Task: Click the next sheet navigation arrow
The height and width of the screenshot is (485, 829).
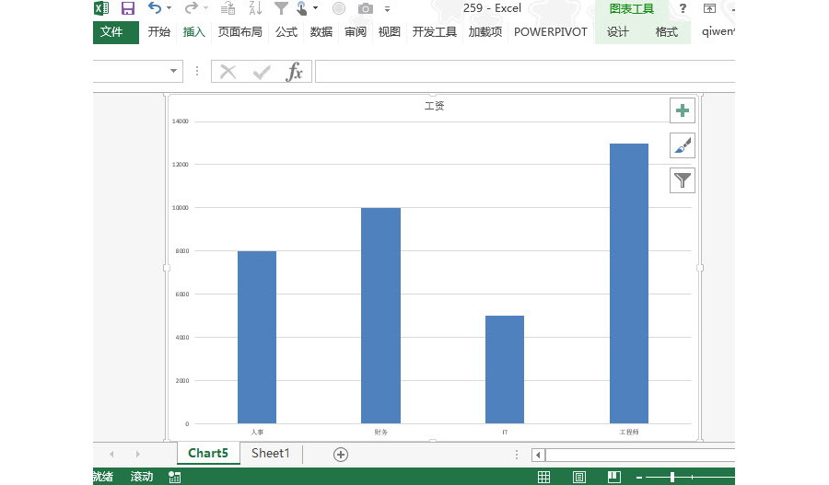Action: 137,454
